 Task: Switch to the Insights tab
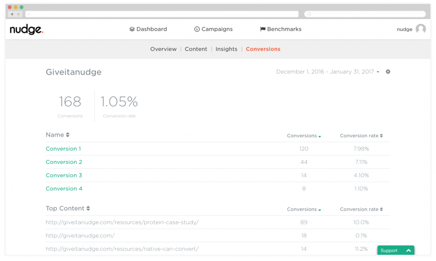point(226,49)
